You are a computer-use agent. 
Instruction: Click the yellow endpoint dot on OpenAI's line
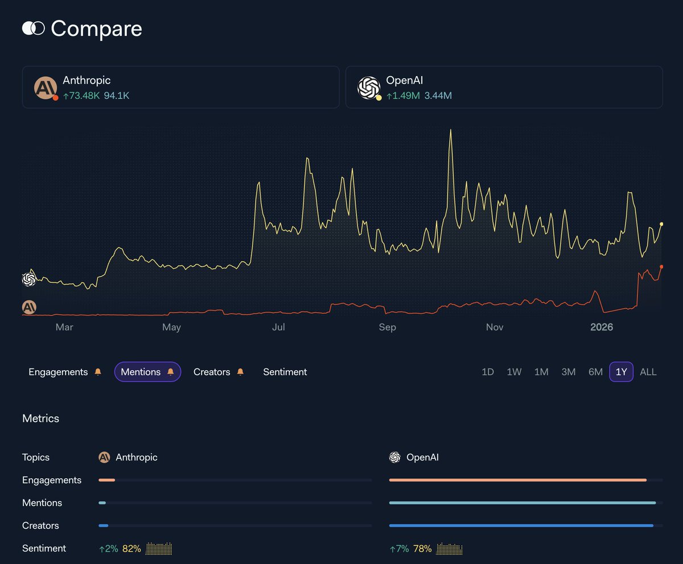point(661,224)
